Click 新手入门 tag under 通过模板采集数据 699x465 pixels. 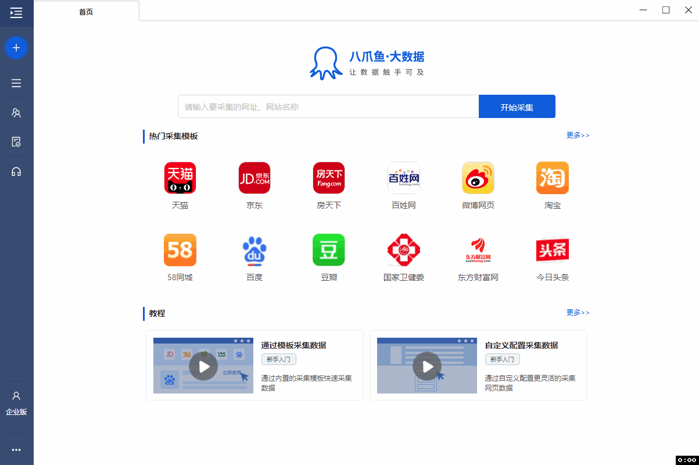pyautogui.click(x=278, y=359)
